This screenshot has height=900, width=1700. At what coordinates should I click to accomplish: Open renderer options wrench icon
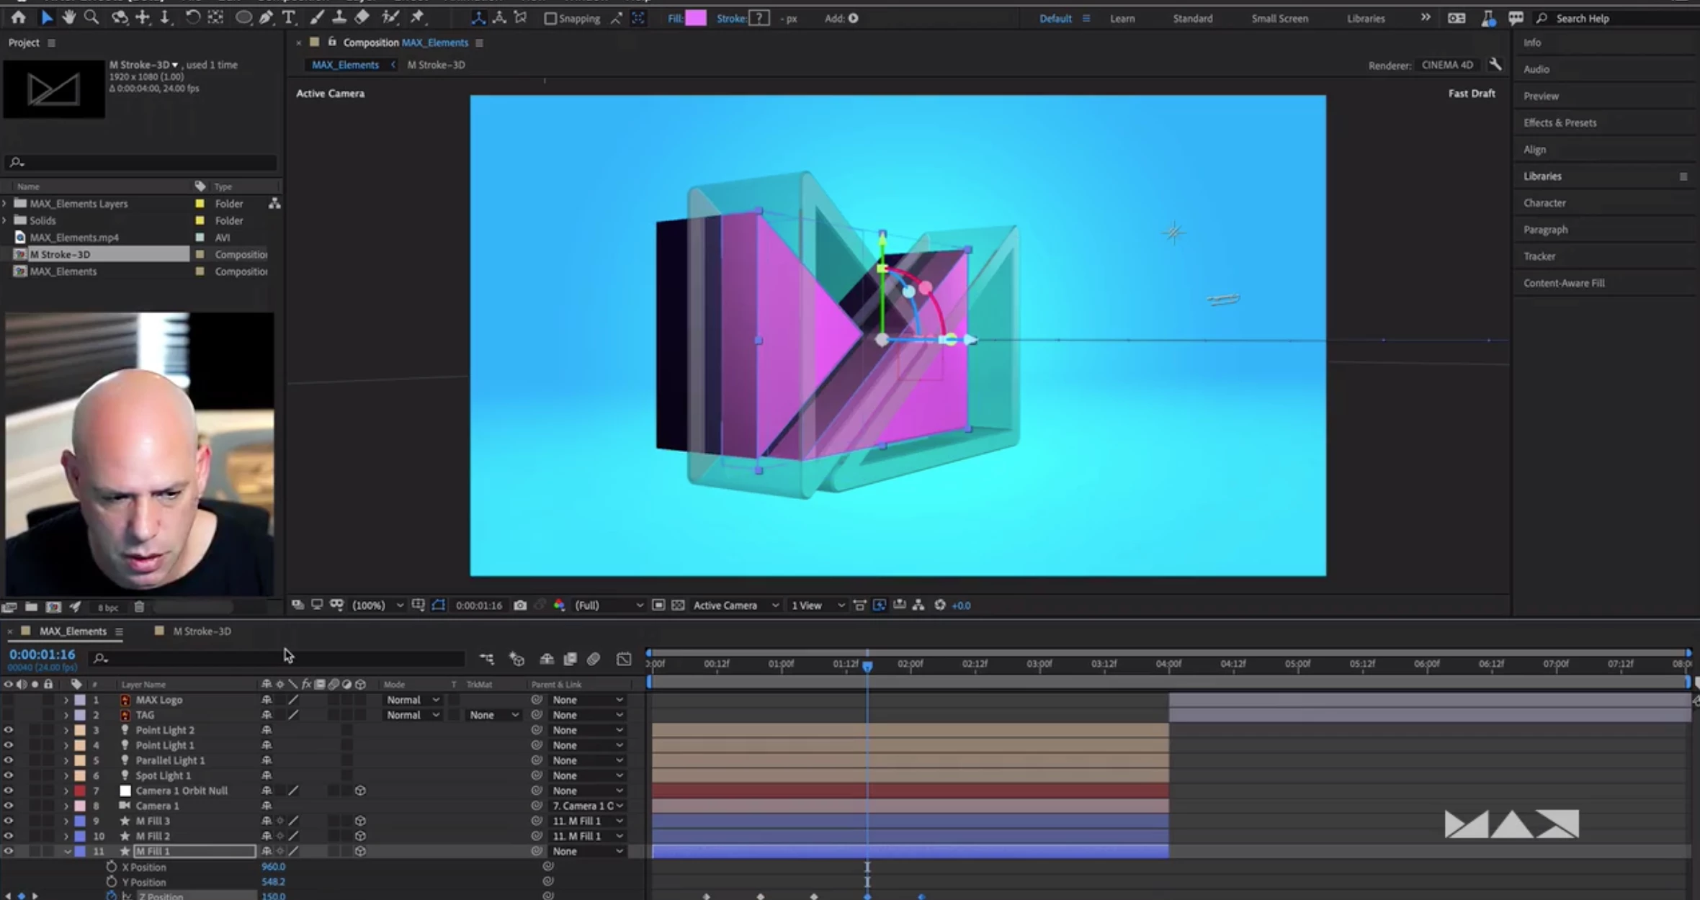pos(1495,65)
